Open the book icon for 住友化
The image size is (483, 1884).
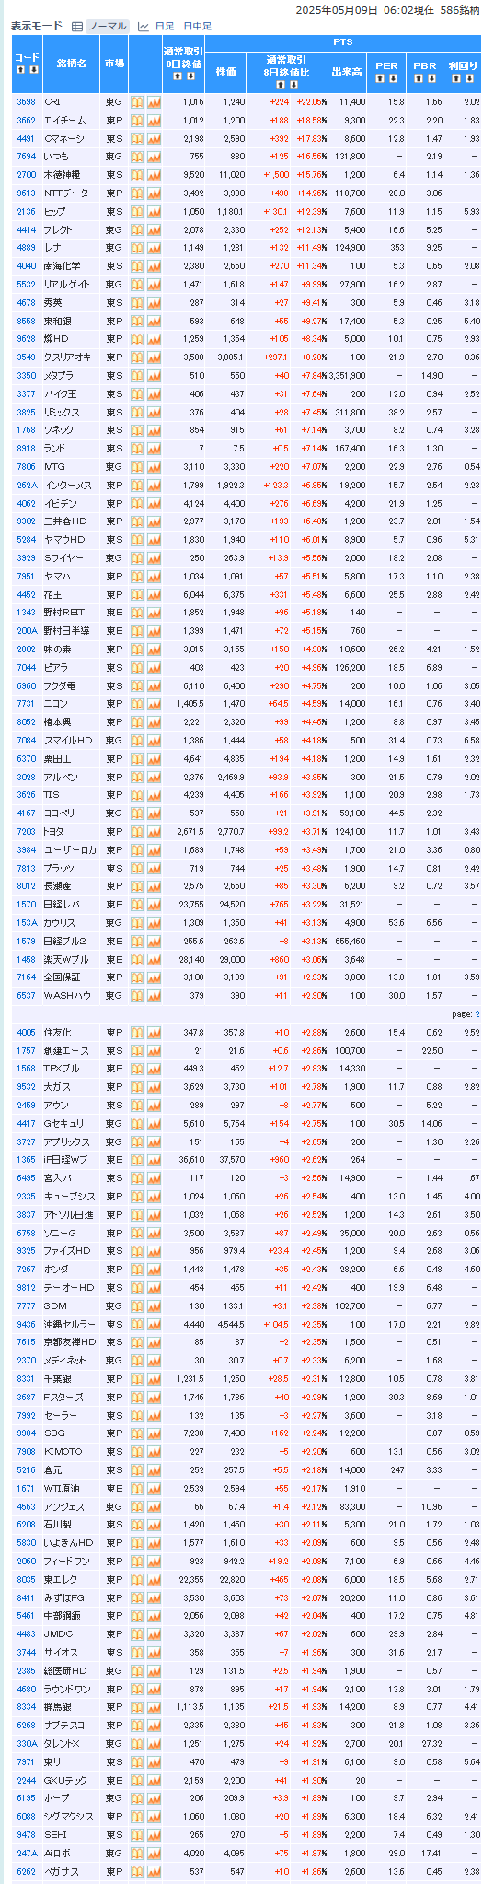point(137,1032)
